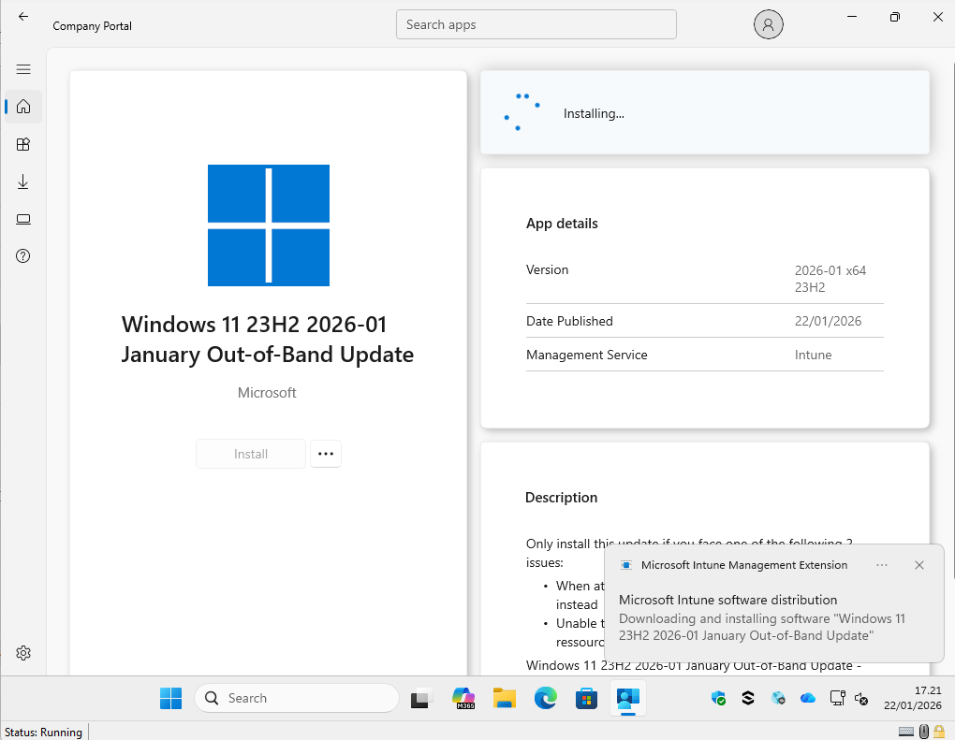Open the Apps page in the sidebar
This screenshot has width=955, height=740.
(23, 144)
